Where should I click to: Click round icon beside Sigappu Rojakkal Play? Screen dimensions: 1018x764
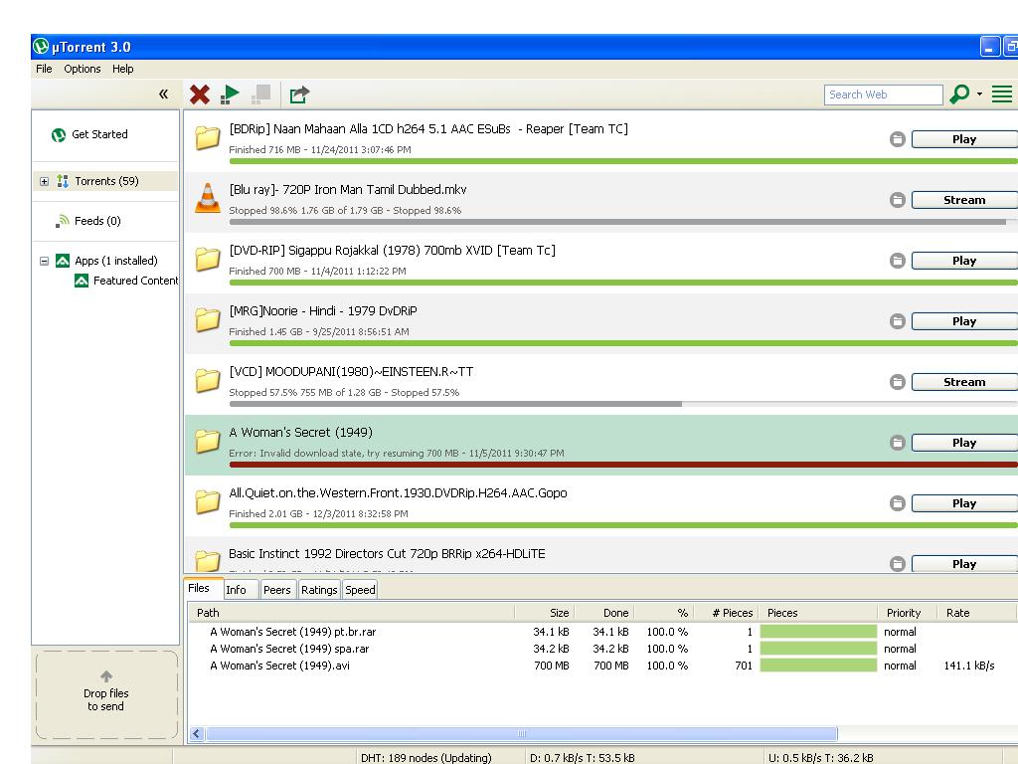[x=898, y=261]
